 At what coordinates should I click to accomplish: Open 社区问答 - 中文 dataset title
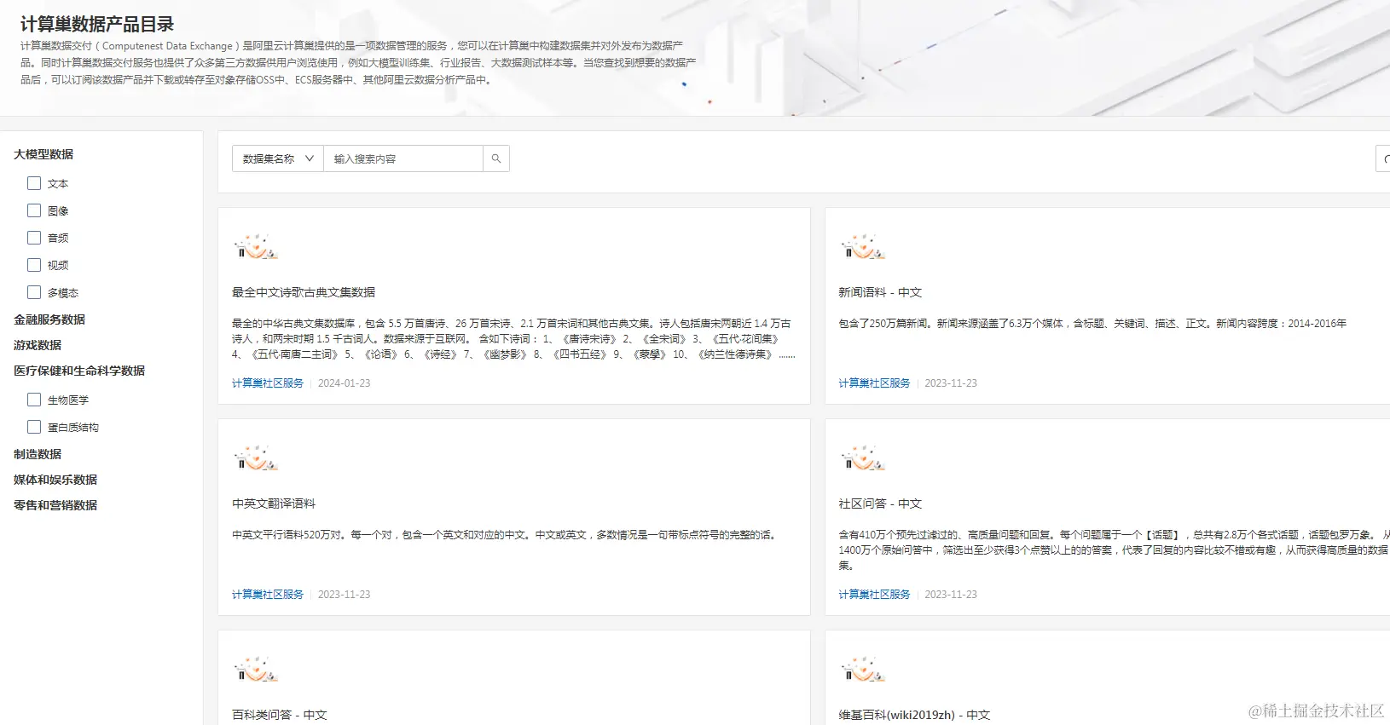[880, 503]
